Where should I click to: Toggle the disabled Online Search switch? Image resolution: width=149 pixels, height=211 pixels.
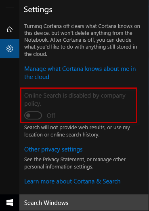pyautogui.click(x=33, y=115)
